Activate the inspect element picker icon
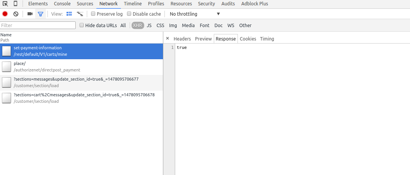 click(5, 4)
